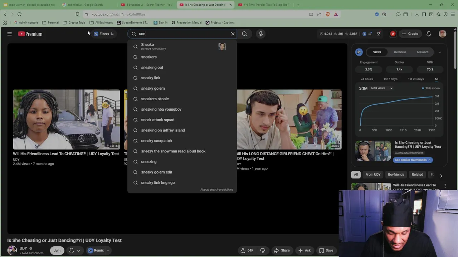Dislike the video

point(263,250)
